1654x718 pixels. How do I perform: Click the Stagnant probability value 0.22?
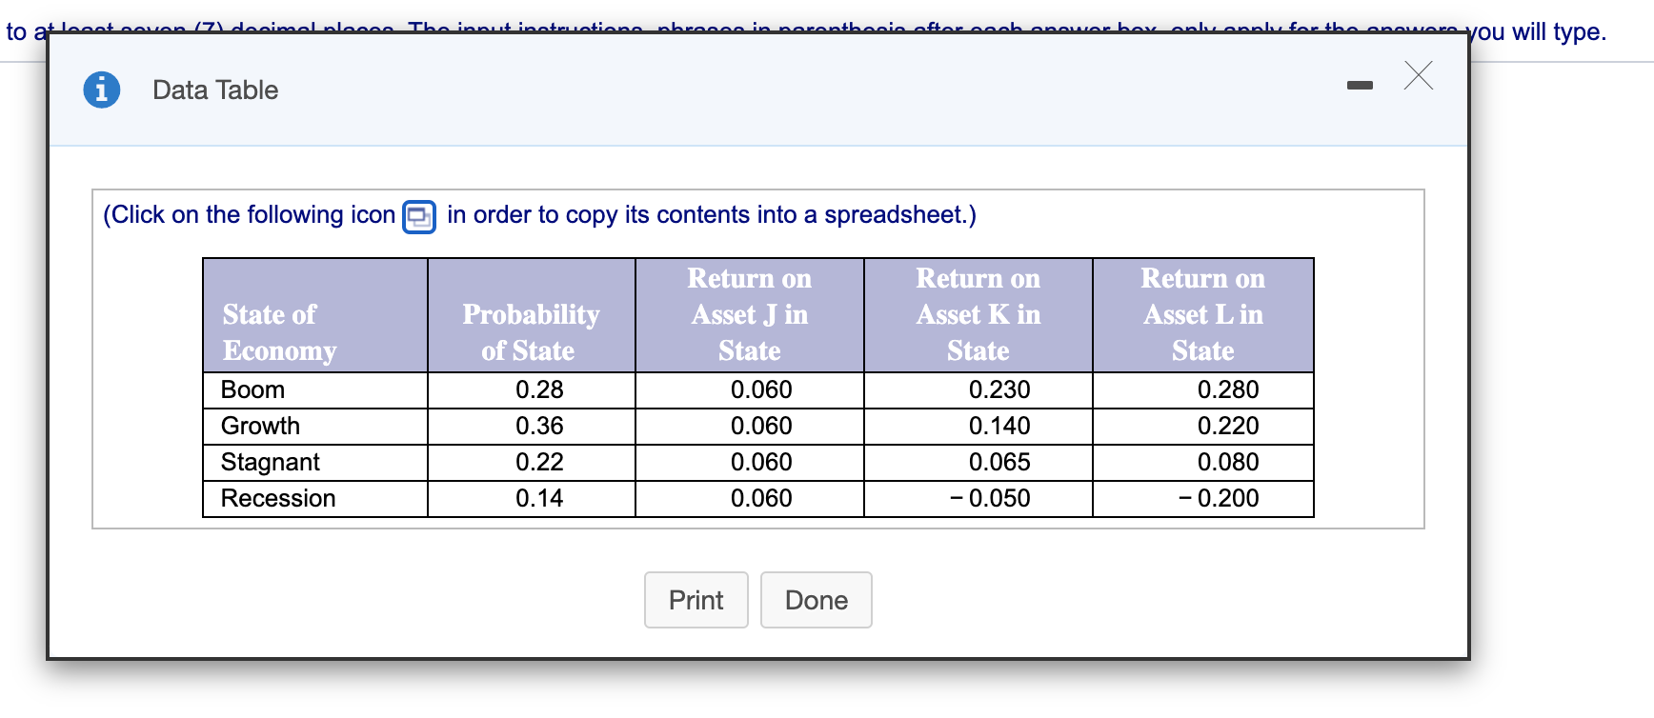tap(539, 463)
